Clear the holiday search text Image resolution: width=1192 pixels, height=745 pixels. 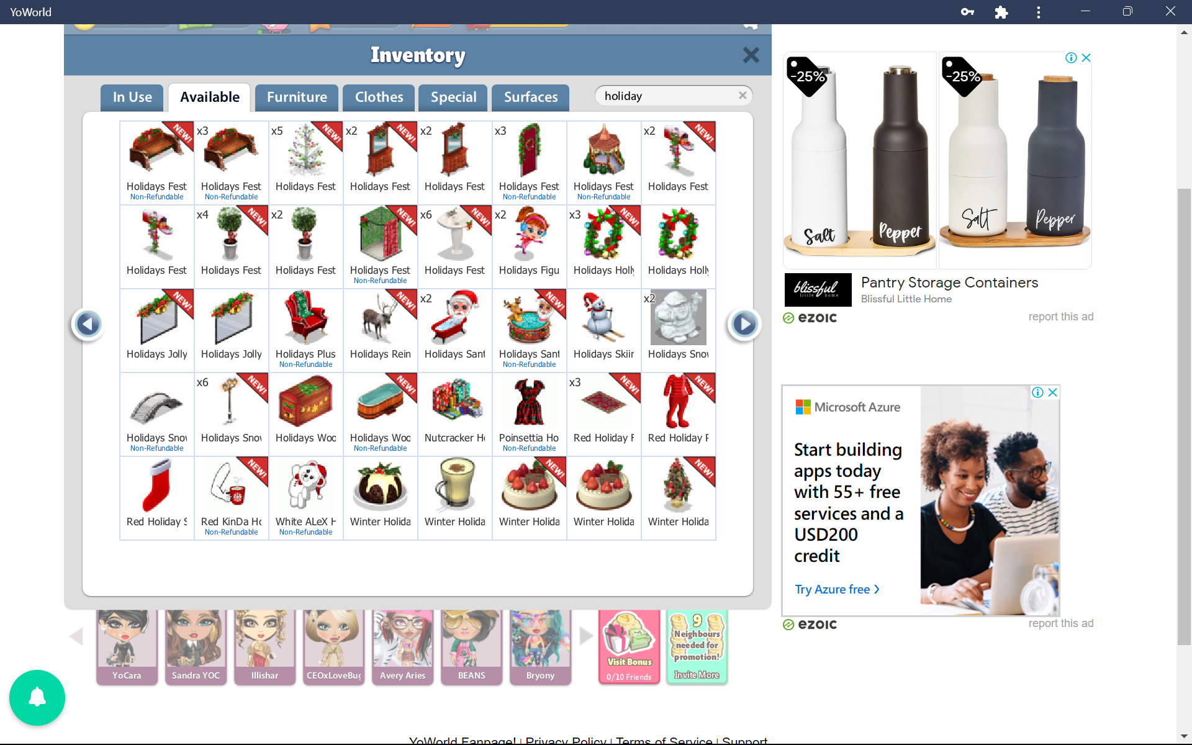click(742, 96)
